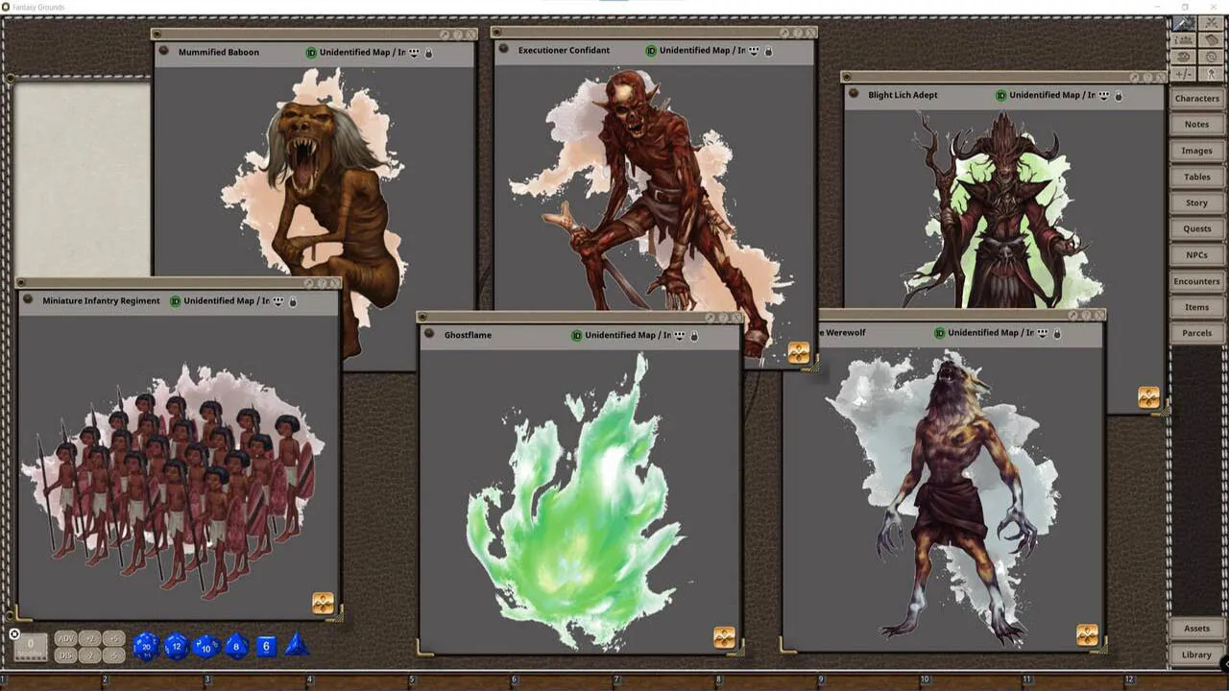Toggle lock on Executioner Confidant image
This screenshot has height=691, width=1229.
(768, 51)
